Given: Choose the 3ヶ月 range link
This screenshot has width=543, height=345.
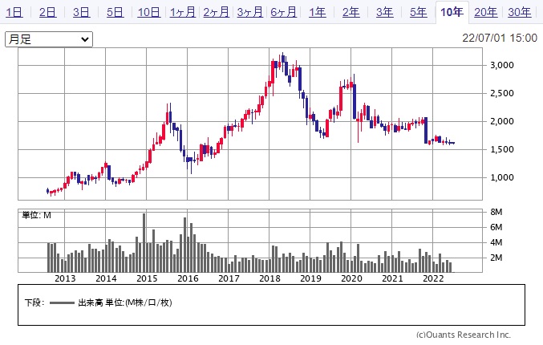Looking at the screenshot, I should pyautogui.click(x=249, y=13).
